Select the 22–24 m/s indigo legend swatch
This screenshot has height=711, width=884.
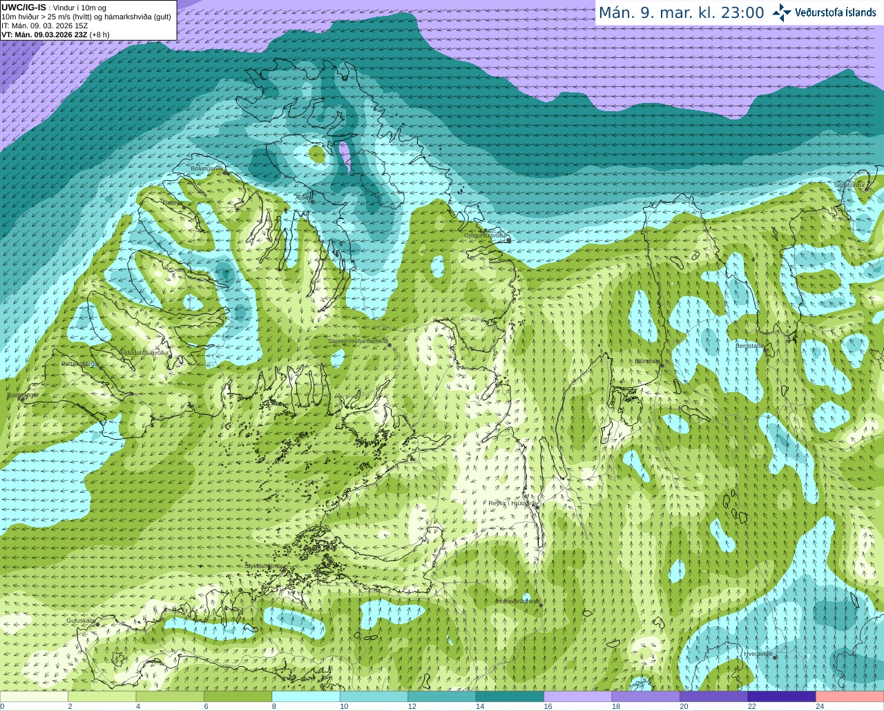(x=782, y=697)
